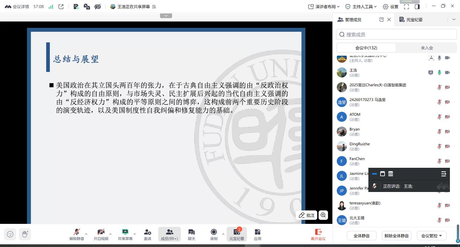
Task: Open the emoji reactions button
Action: [x=10, y=234]
